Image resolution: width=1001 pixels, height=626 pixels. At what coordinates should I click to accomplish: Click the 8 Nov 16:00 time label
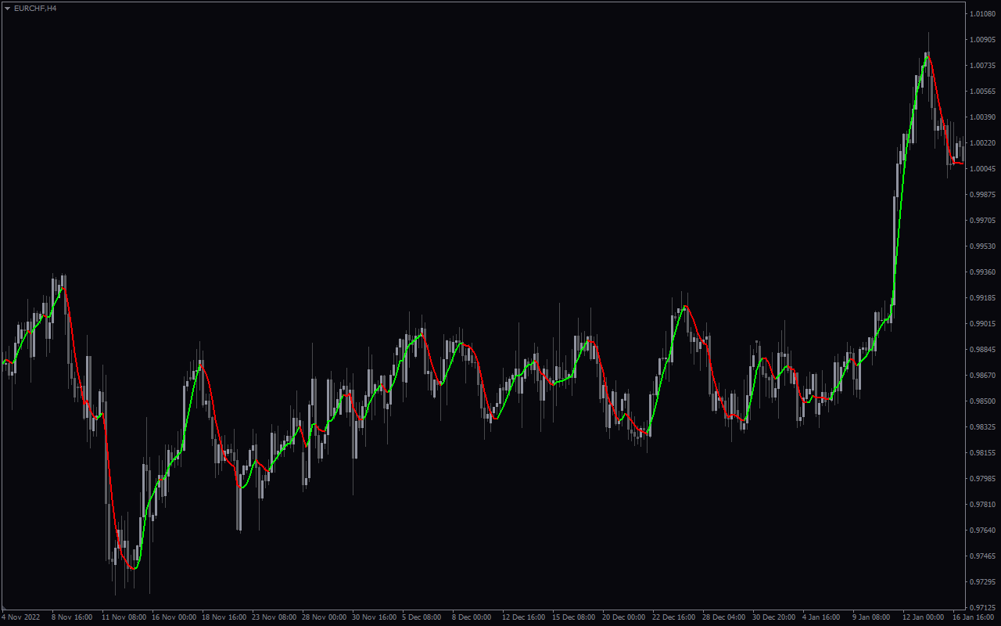pos(72,617)
